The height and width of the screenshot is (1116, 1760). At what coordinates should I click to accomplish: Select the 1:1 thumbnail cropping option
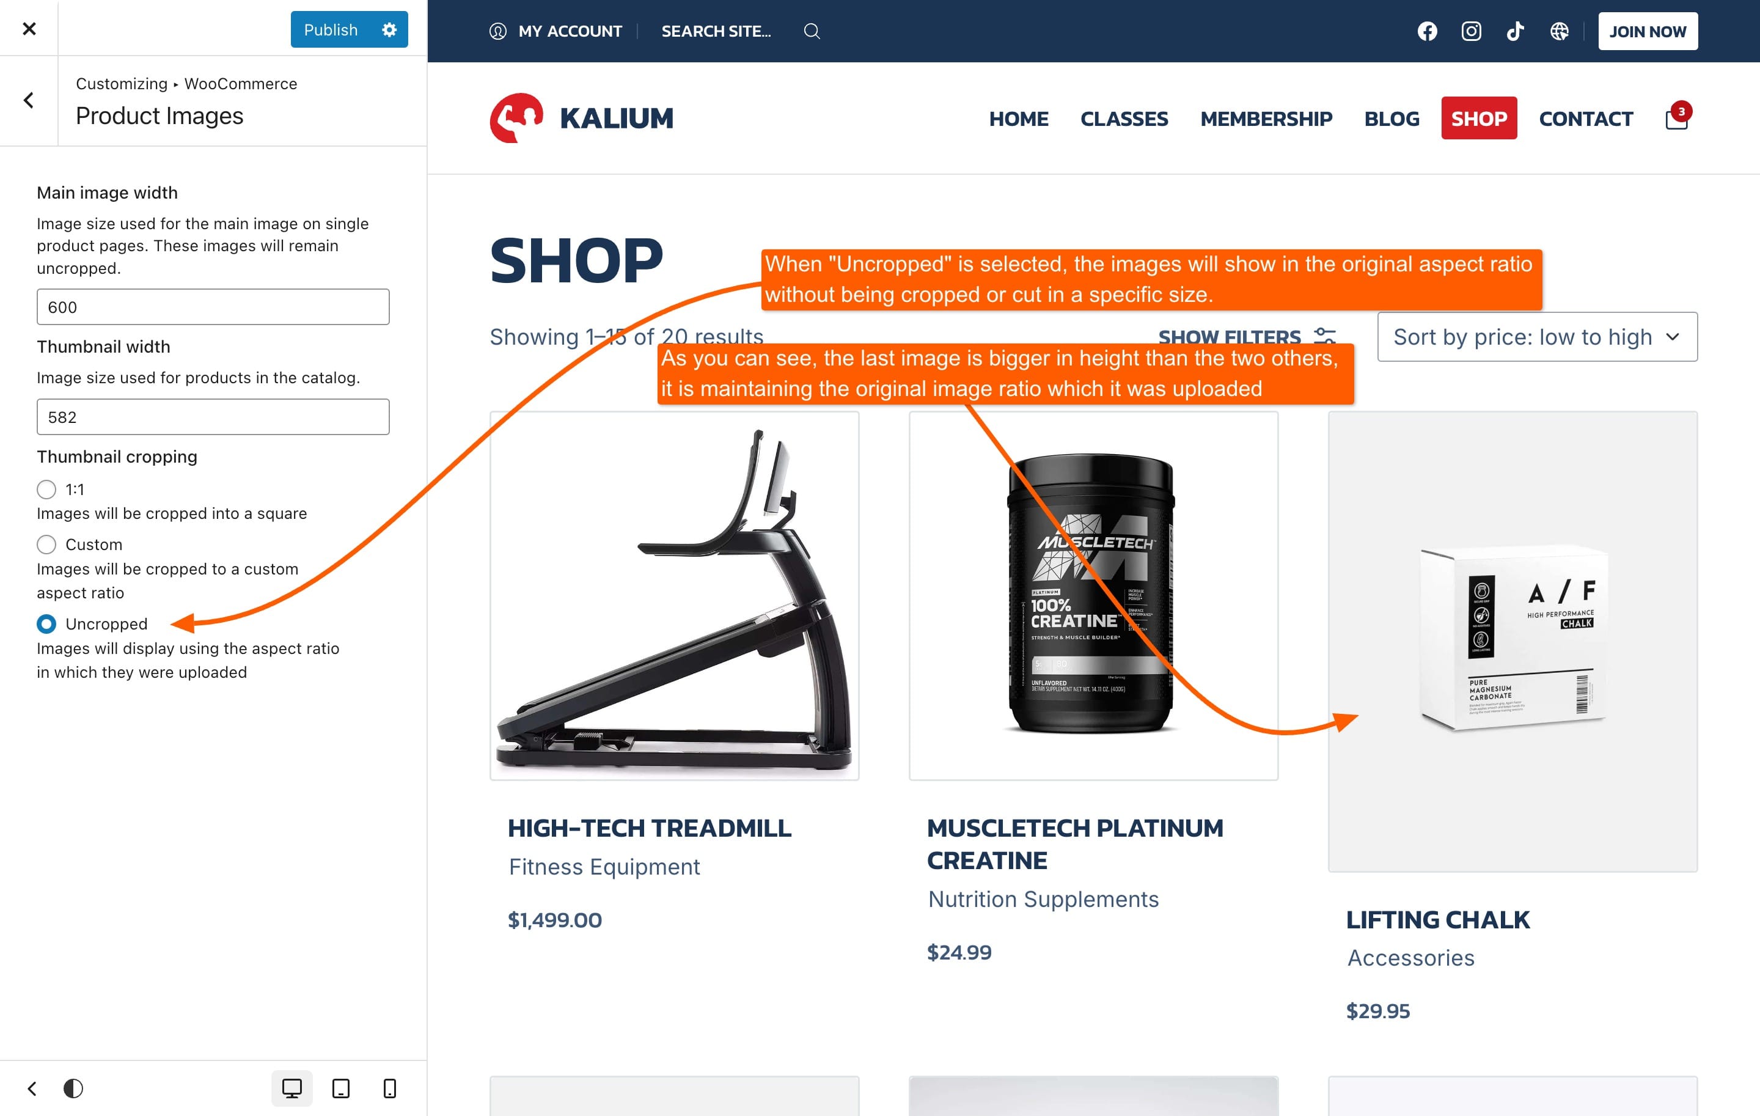click(x=47, y=489)
